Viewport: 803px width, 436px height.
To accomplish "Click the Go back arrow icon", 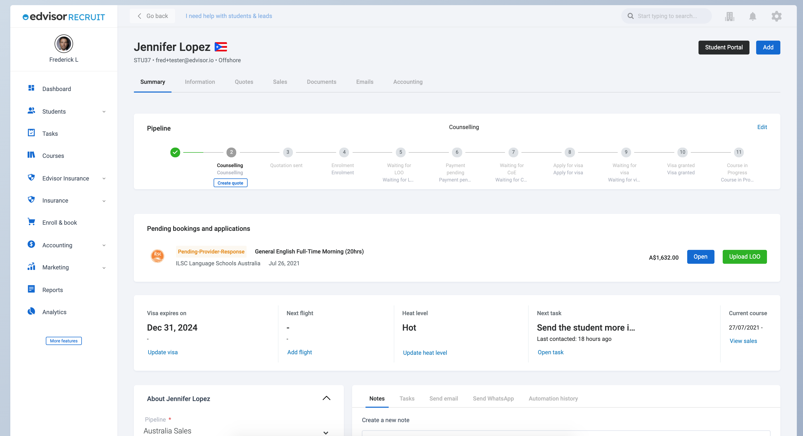I will point(139,16).
